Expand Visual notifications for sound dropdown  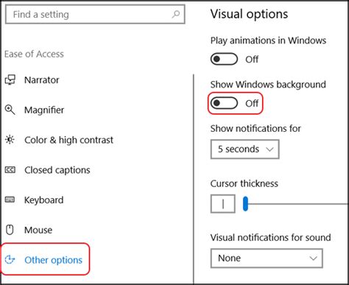[267, 258]
